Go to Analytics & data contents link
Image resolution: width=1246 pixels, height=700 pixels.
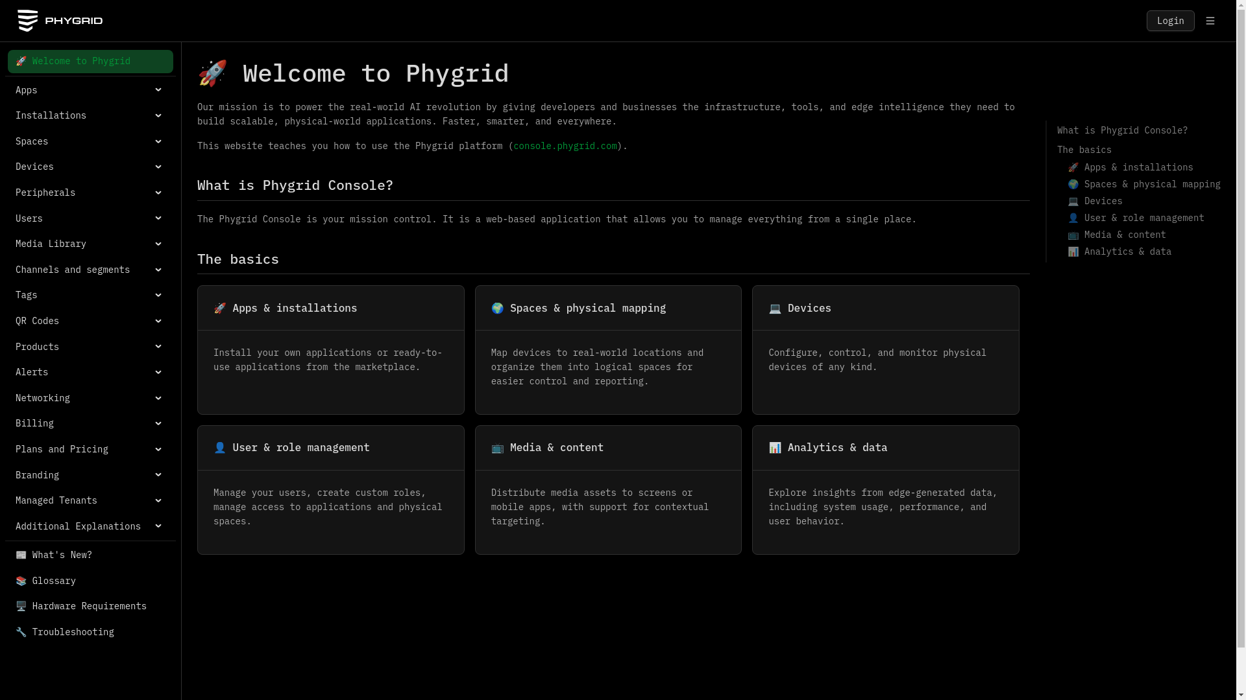point(1119,251)
